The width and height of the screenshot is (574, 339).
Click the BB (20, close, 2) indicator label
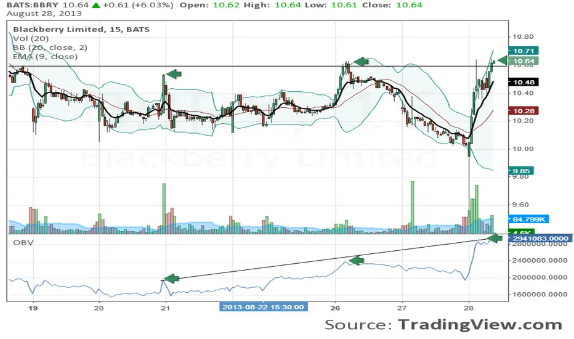tap(50, 47)
